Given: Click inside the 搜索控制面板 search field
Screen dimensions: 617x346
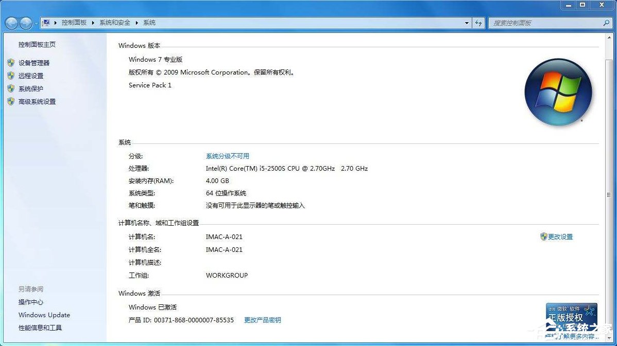Looking at the screenshot, I should 541,23.
